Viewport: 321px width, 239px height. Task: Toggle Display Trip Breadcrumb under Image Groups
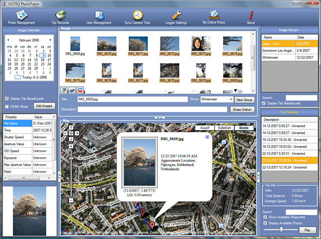point(264,103)
